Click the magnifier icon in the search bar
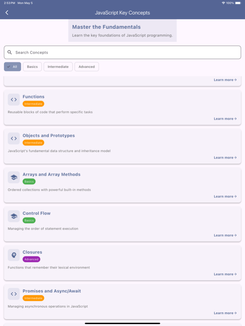The width and height of the screenshot is (245, 326). [x=10, y=52]
